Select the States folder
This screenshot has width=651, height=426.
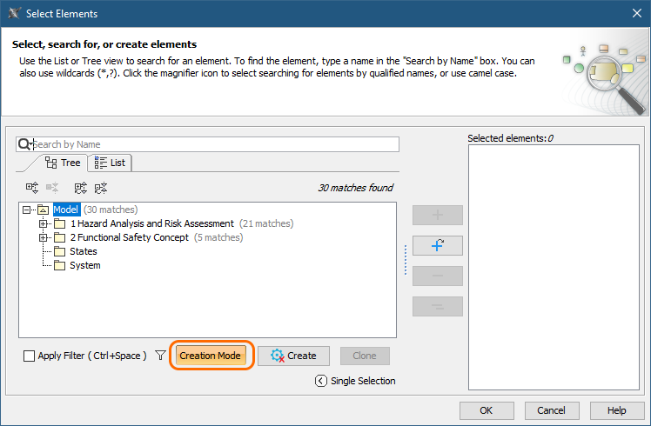[x=83, y=251]
